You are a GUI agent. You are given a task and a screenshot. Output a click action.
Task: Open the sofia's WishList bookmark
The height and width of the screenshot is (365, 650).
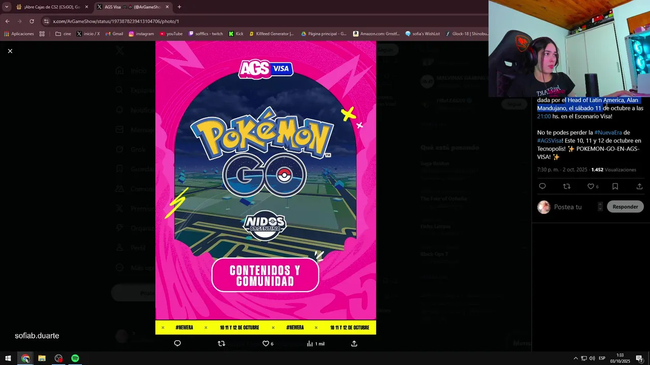[x=422, y=33]
